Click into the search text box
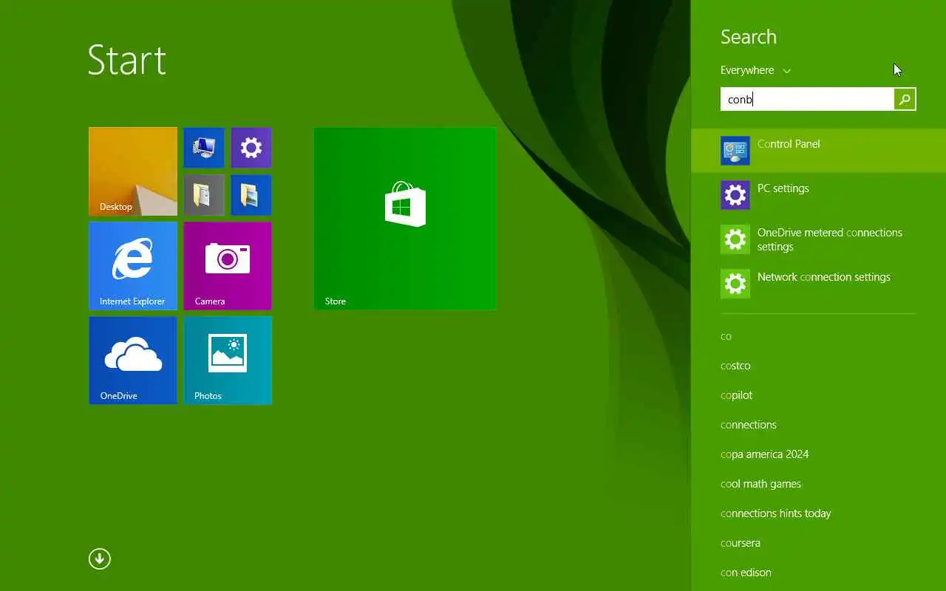Viewport: 946px width, 591px height. click(x=807, y=99)
